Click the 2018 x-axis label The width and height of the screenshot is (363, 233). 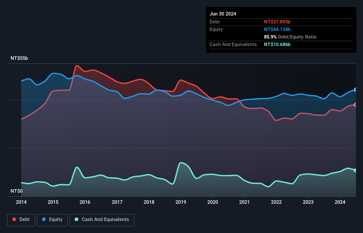[149, 202]
